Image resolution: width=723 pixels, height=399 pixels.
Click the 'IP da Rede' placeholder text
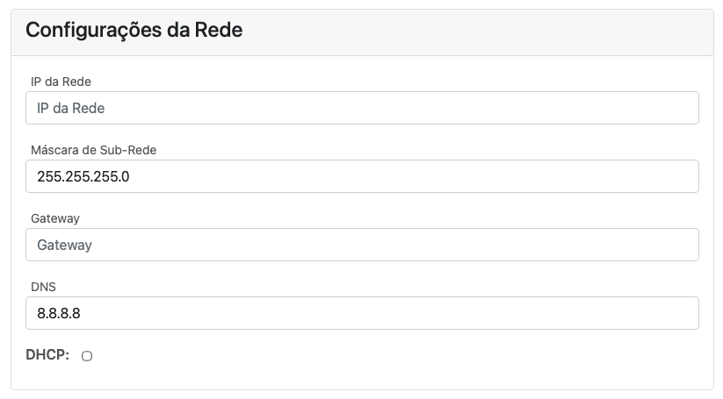click(x=71, y=108)
